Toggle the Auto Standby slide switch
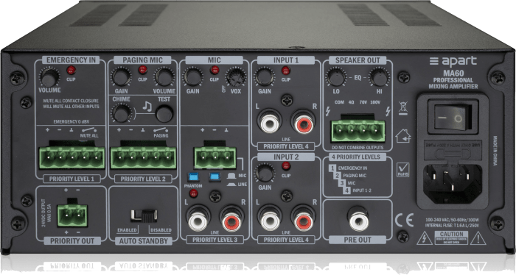Image resolution: width=516 pixels, height=275 pixels. click(144, 215)
